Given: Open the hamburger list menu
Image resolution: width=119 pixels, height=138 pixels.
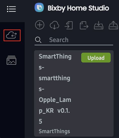Looking at the screenshot, I should click(x=11, y=9).
